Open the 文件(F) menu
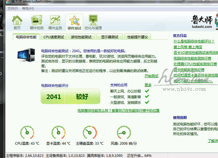This screenshot has width=218, height=158. (x=13, y=9)
